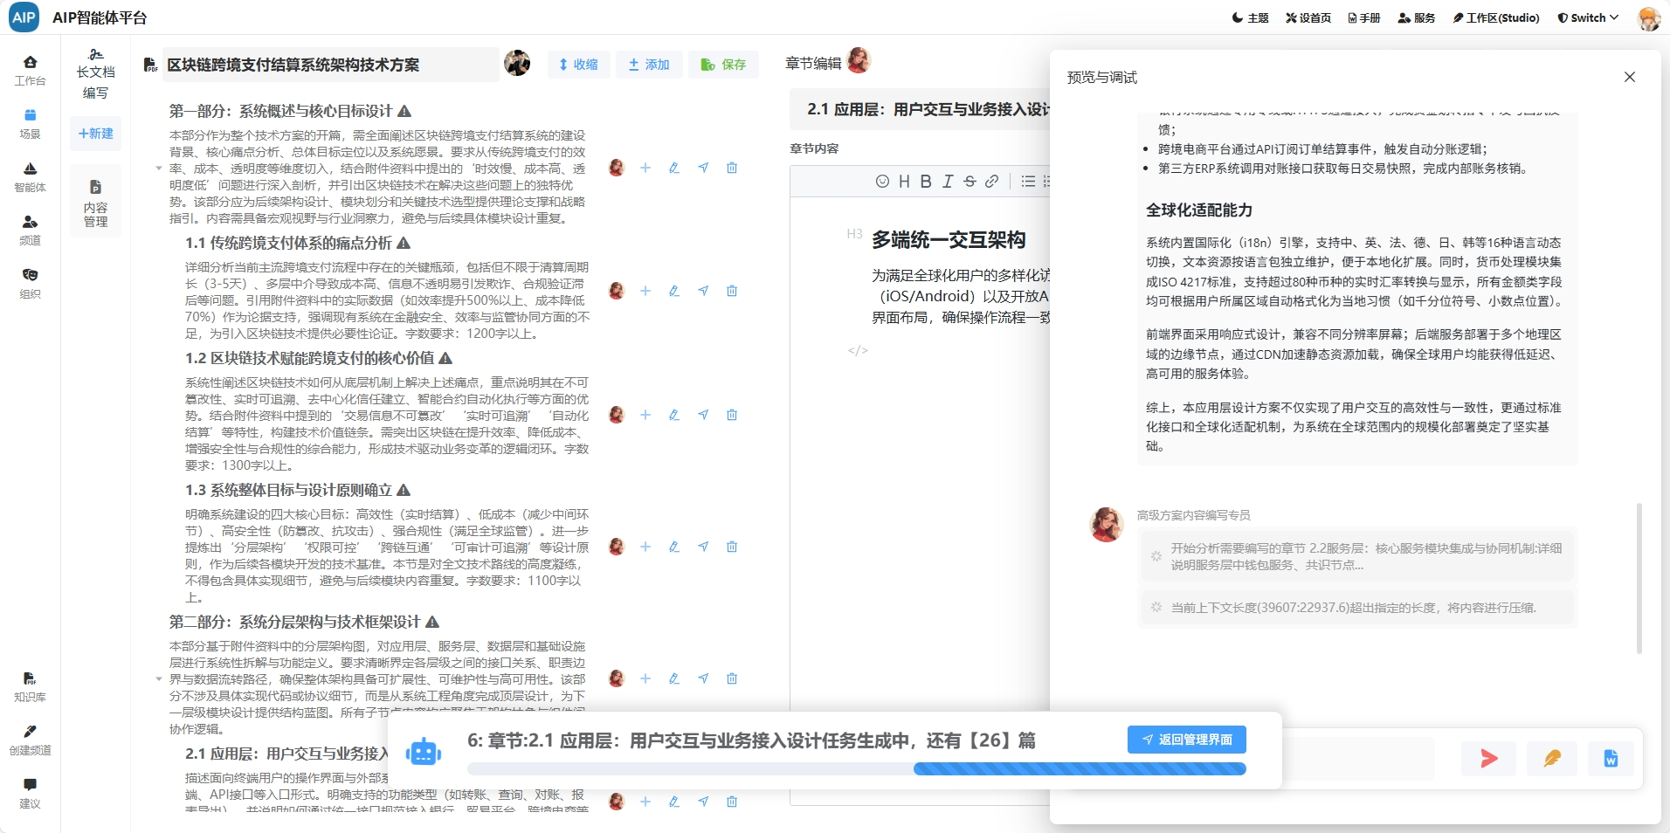The height and width of the screenshot is (833, 1670).
Task: Click the document title input field
Action: coord(330,65)
